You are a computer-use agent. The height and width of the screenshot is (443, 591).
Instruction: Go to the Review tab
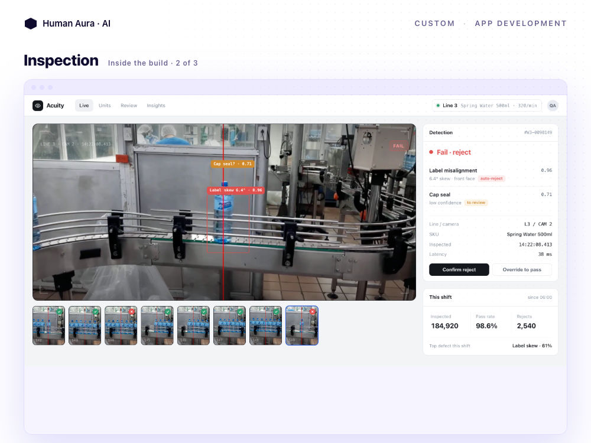pos(129,106)
